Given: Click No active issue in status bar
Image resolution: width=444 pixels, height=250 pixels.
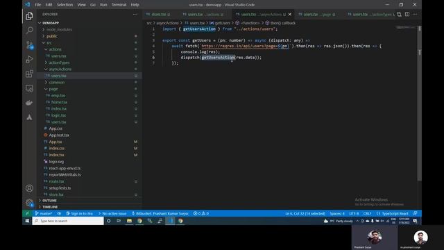Looking at the screenshot, I should [x=112, y=213].
